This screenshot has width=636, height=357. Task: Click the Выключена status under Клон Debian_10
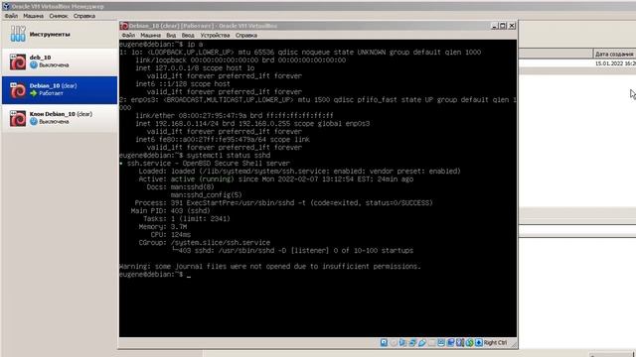click(x=54, y=122)
